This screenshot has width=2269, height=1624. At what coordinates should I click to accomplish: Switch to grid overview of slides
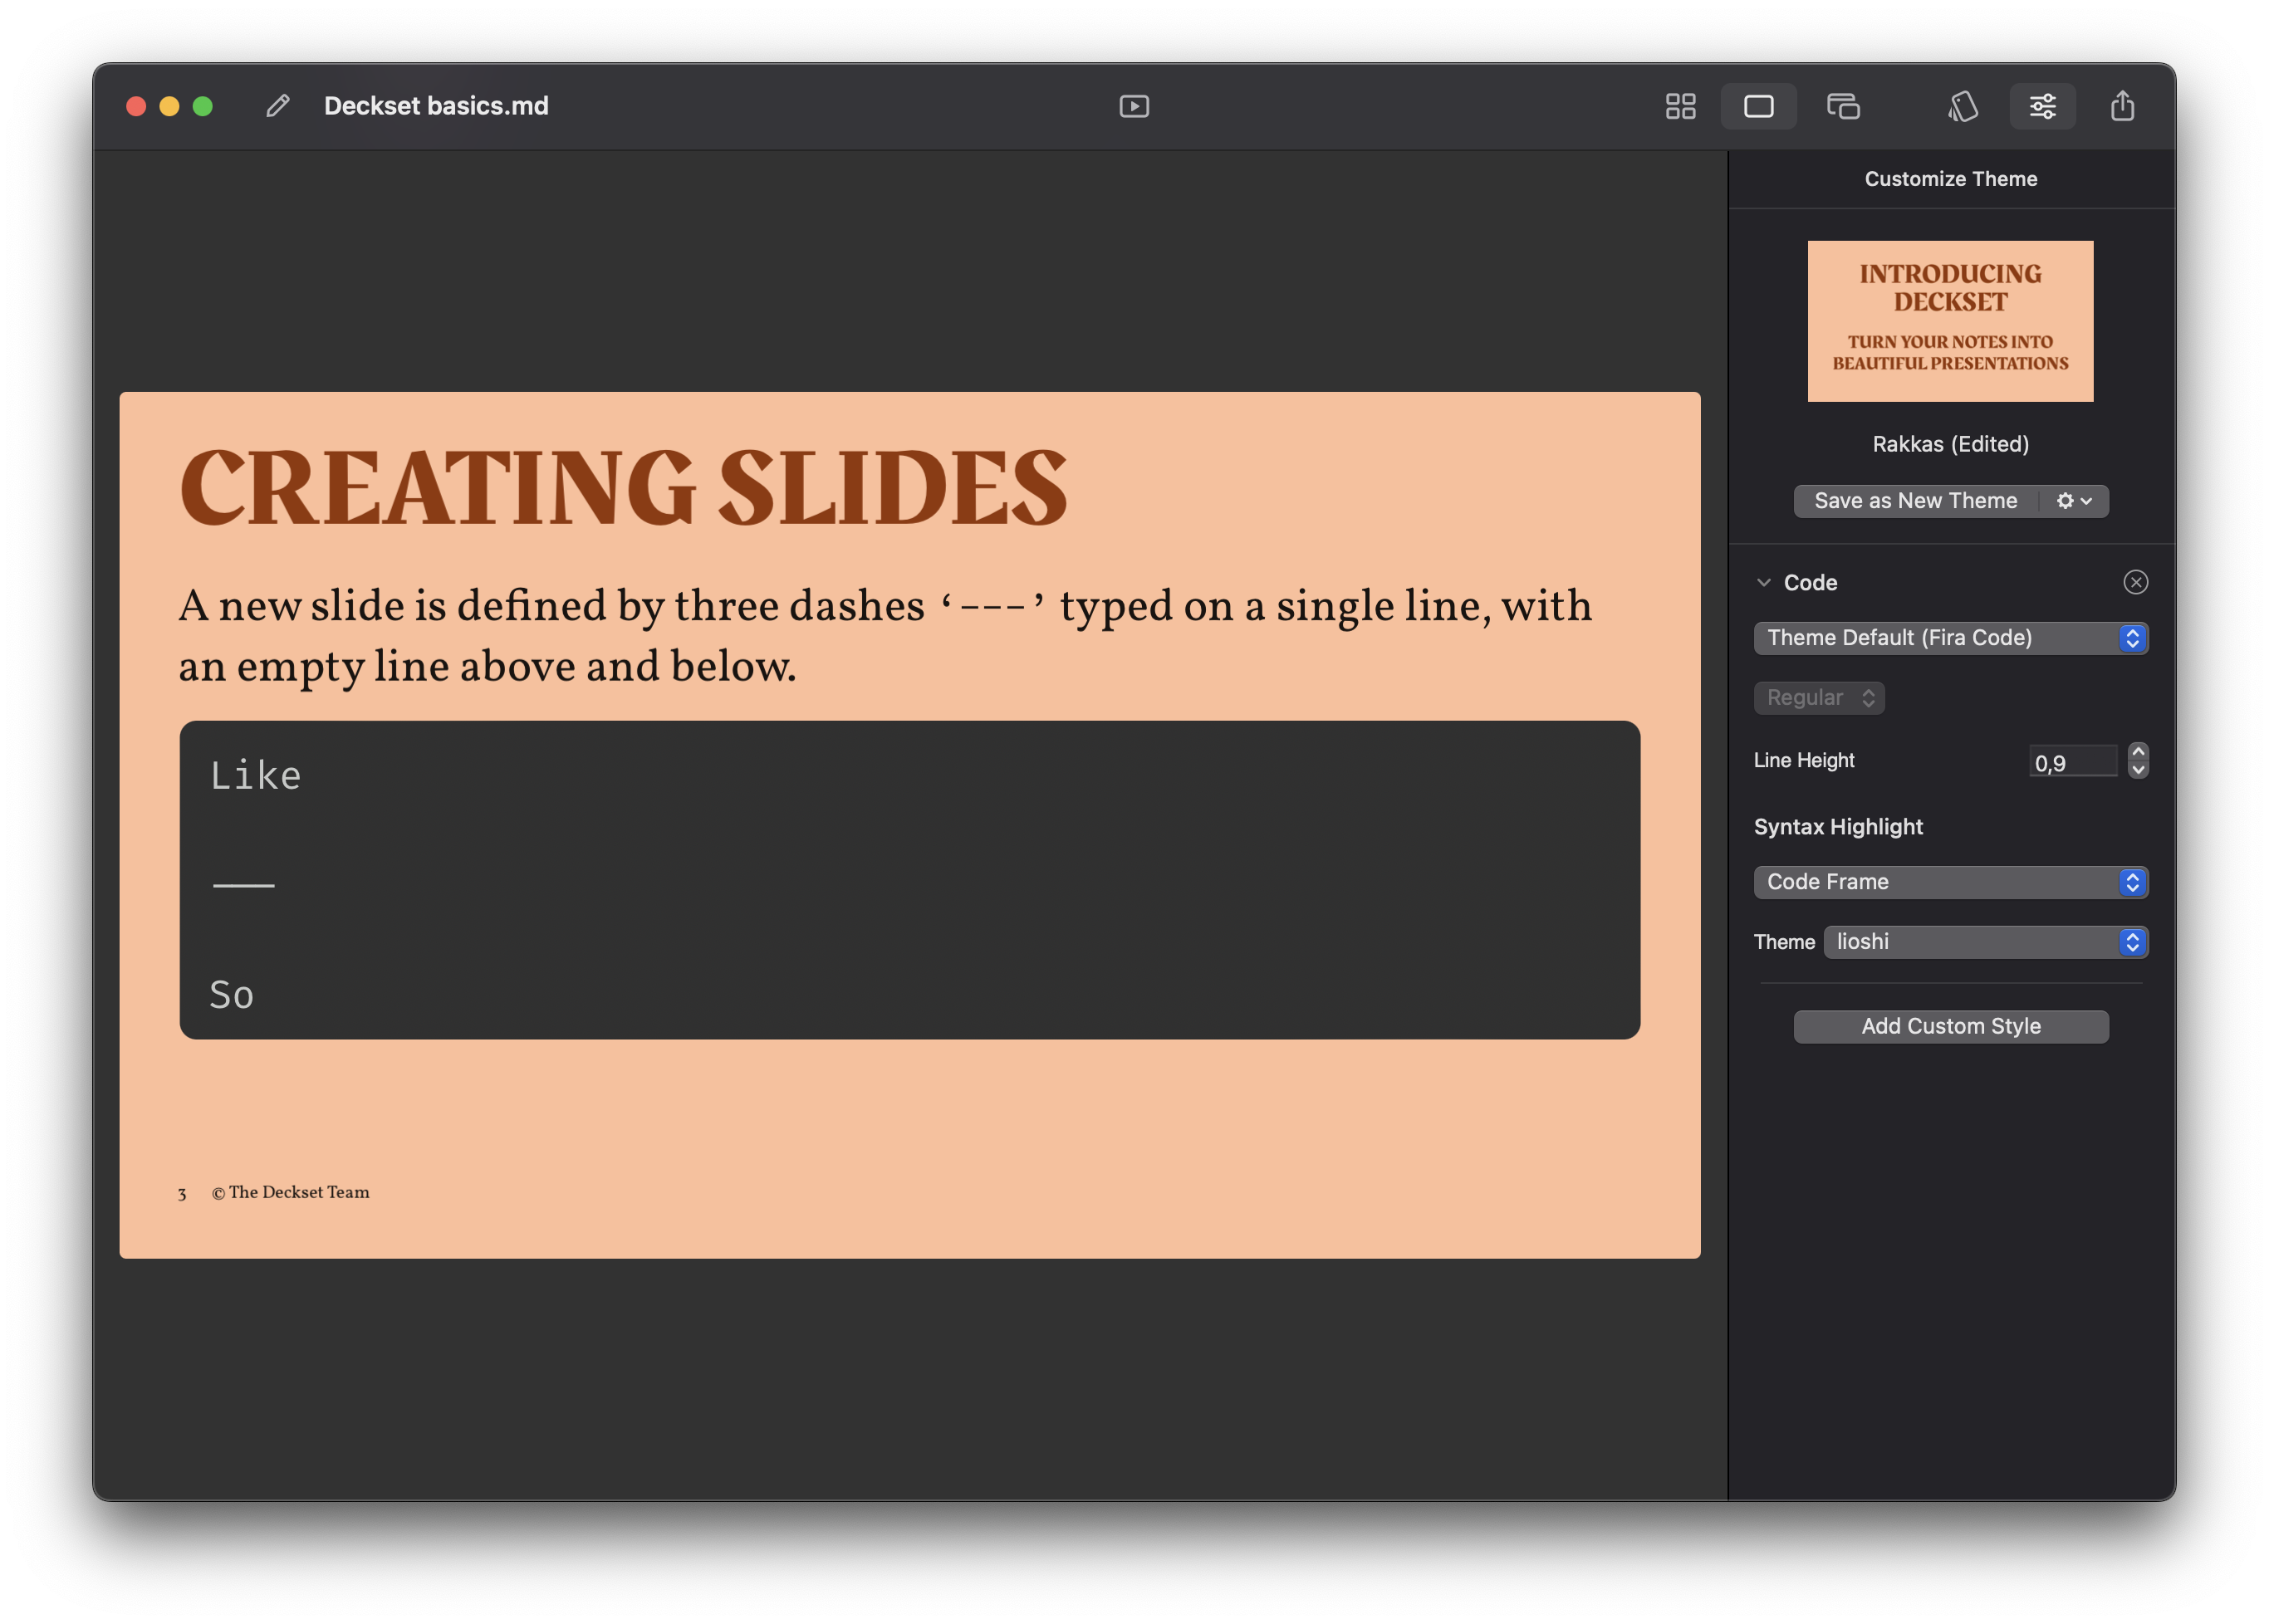pos(1679,106)
